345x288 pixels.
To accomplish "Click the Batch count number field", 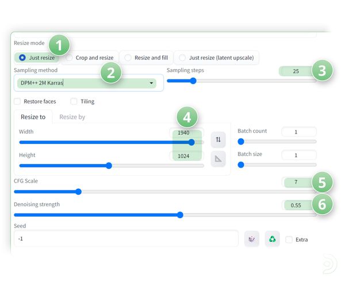I will 299,132.
